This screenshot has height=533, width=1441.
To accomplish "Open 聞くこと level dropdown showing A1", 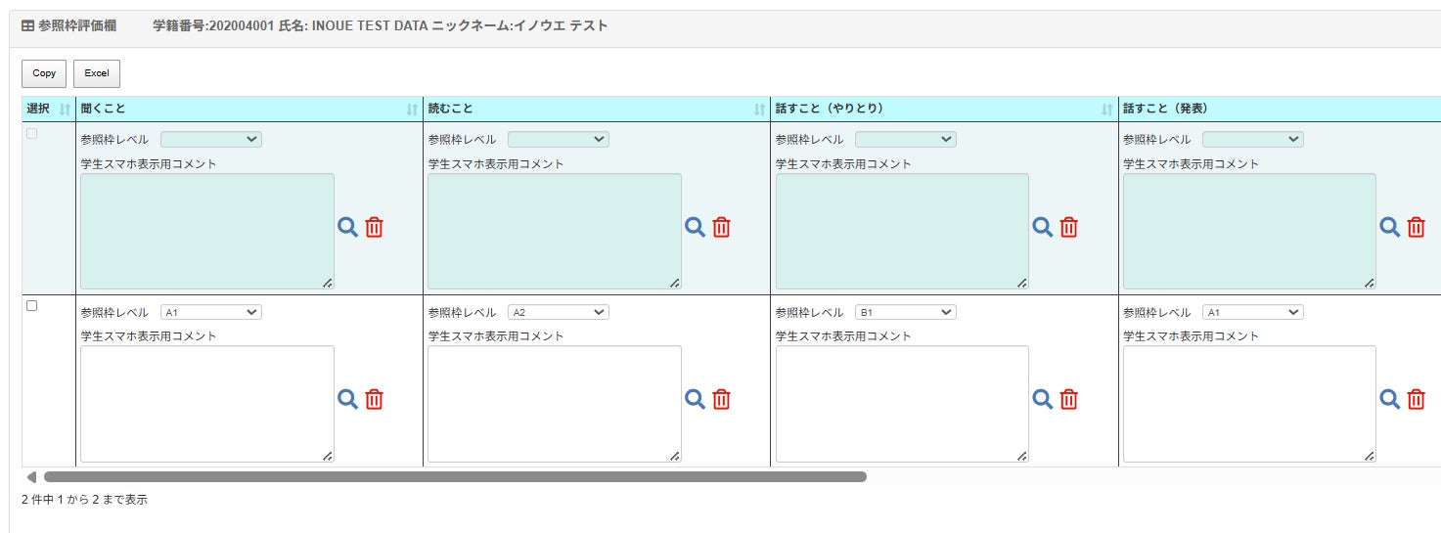I will click(211, 312).
